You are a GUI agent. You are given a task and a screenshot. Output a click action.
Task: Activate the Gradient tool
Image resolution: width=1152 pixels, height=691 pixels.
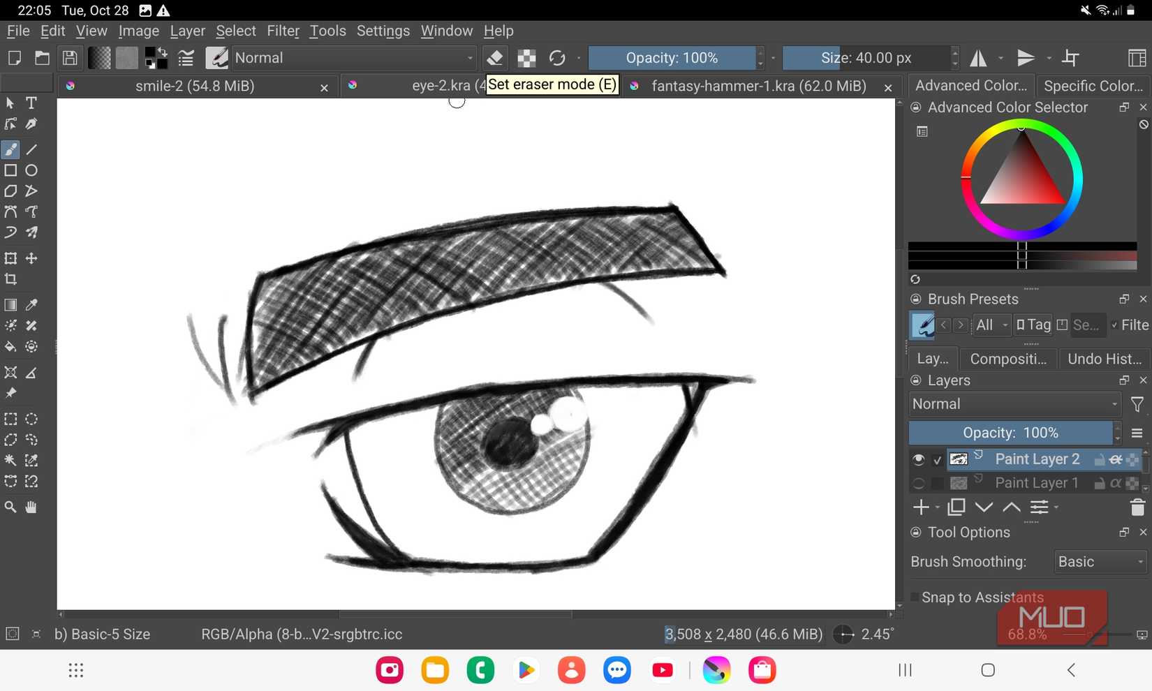pos(10,305)
